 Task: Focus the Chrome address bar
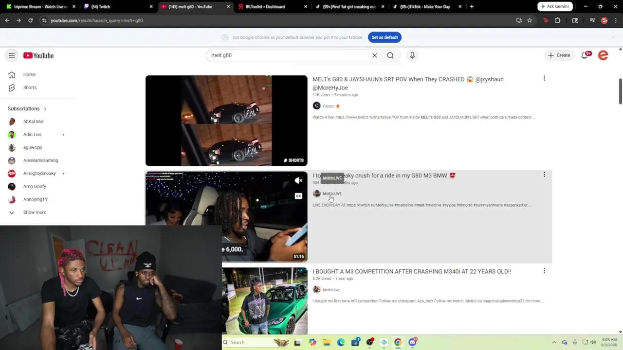click(277, 20)
